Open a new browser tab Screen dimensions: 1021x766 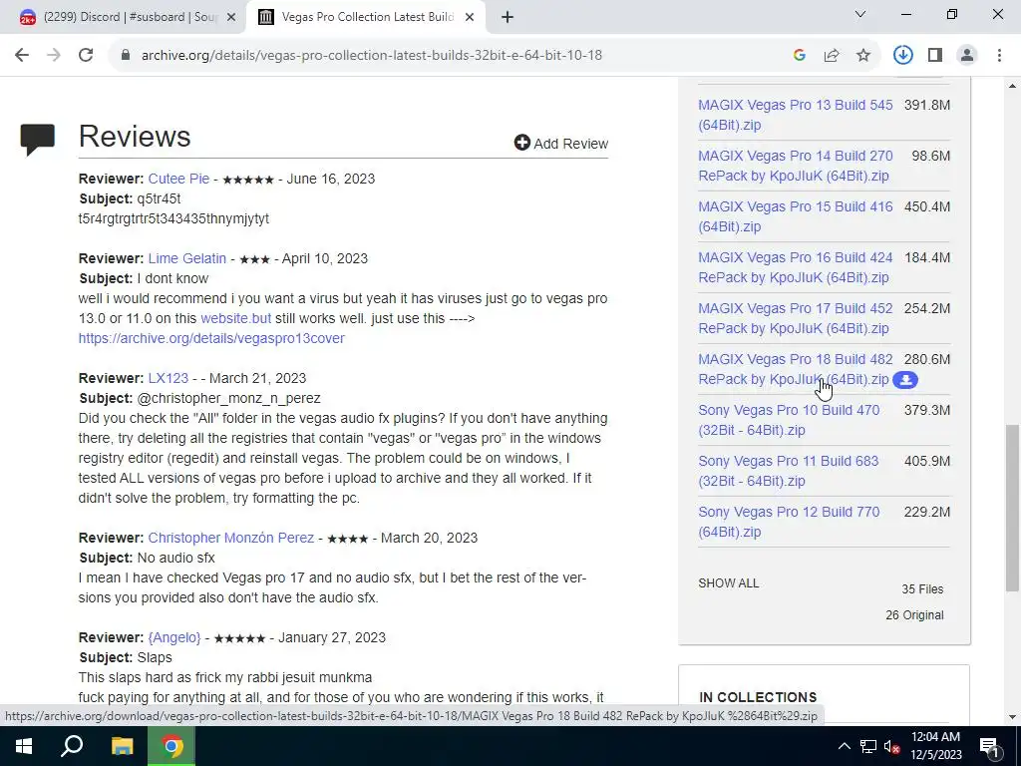point(508,17)
